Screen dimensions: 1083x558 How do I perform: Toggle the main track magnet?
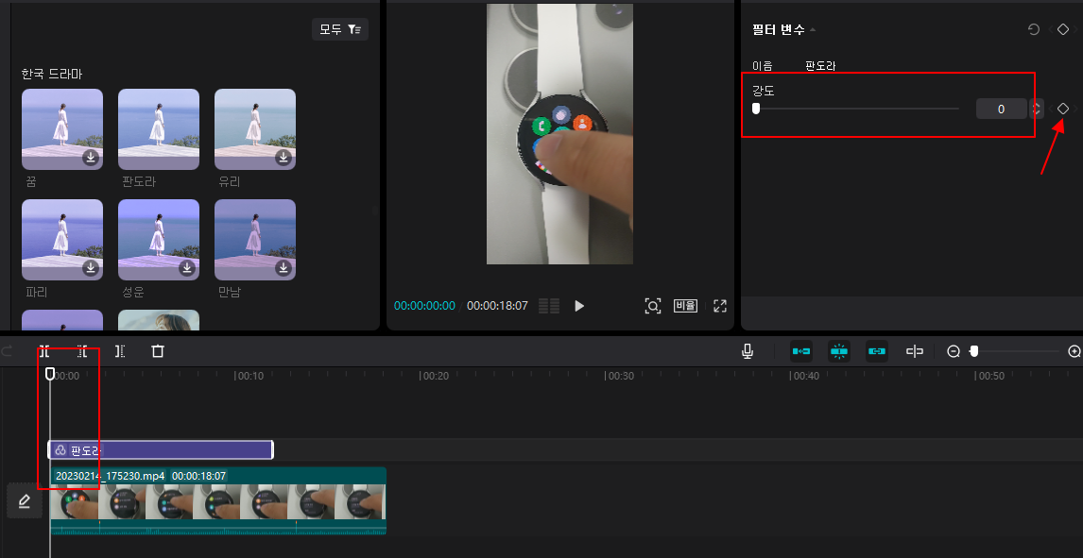click(x=801, y=352)
